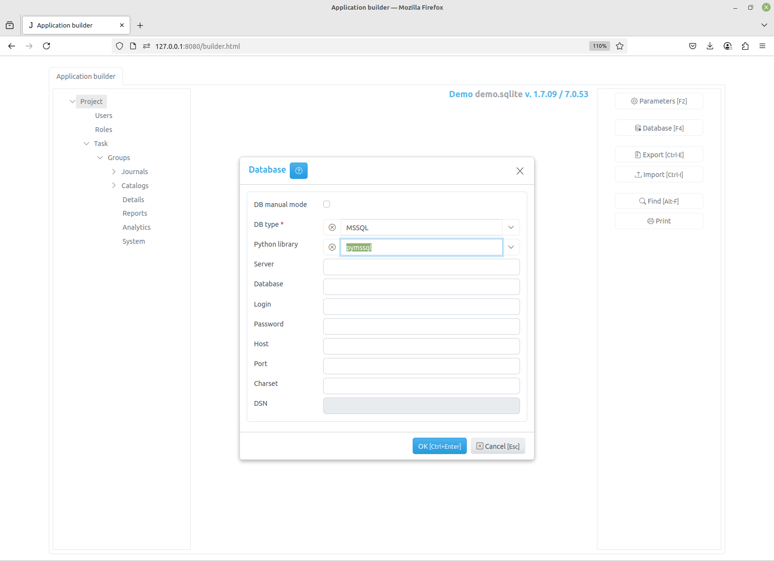This screenshot has height=561, width=774.
Task: Open the DB type dropdown list
Action: tap(511, 227)
